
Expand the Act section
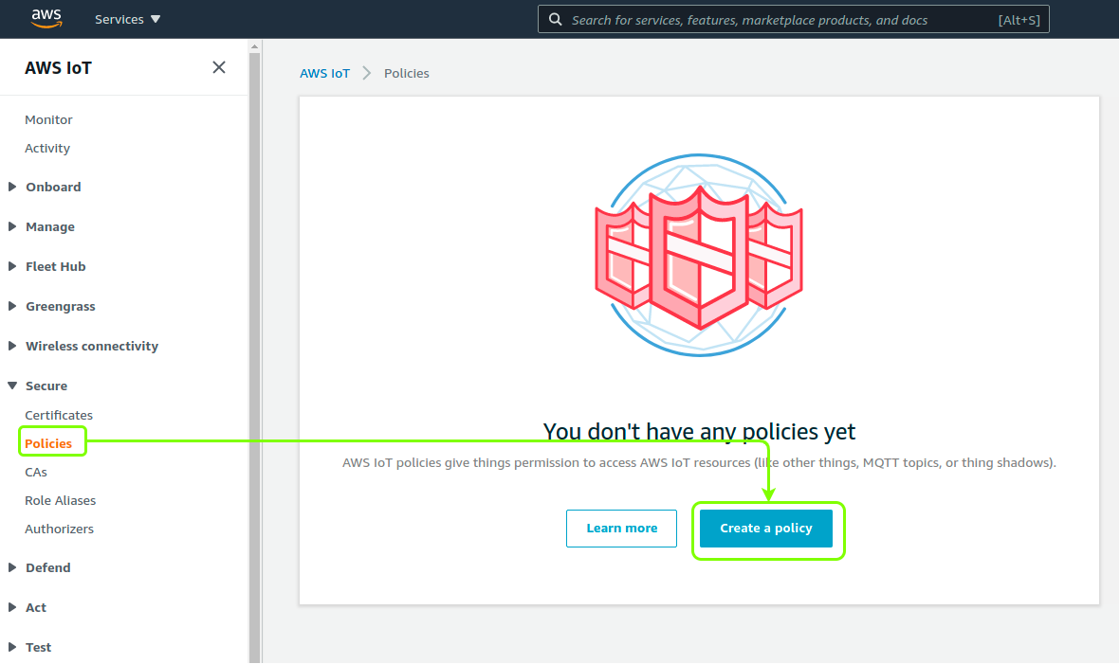coord(28,608)
